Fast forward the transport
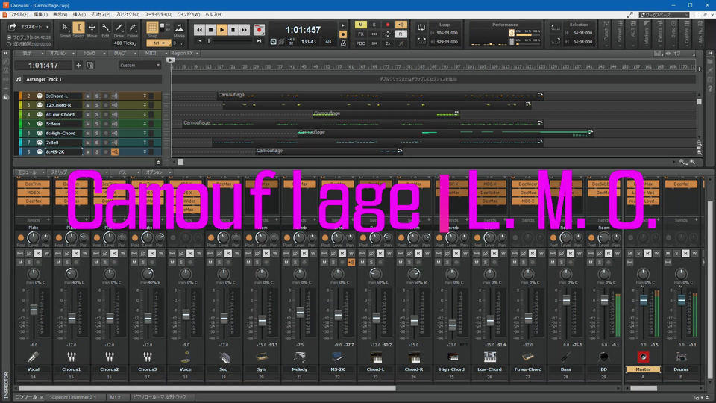The height and width of the screenshot is (403, 716). coord(245,30)
